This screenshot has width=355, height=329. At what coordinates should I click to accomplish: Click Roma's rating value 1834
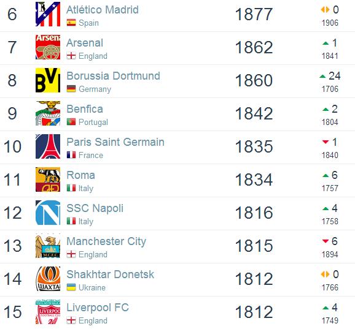coord(254,180)
